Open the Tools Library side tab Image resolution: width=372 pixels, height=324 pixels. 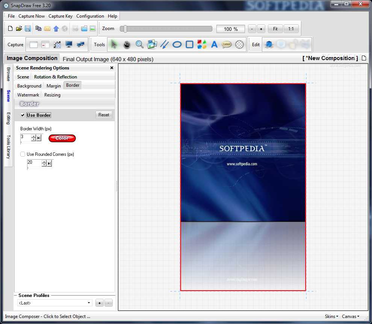click(9, 147)
